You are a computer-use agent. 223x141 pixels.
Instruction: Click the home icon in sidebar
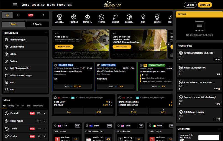click(7, 15)
